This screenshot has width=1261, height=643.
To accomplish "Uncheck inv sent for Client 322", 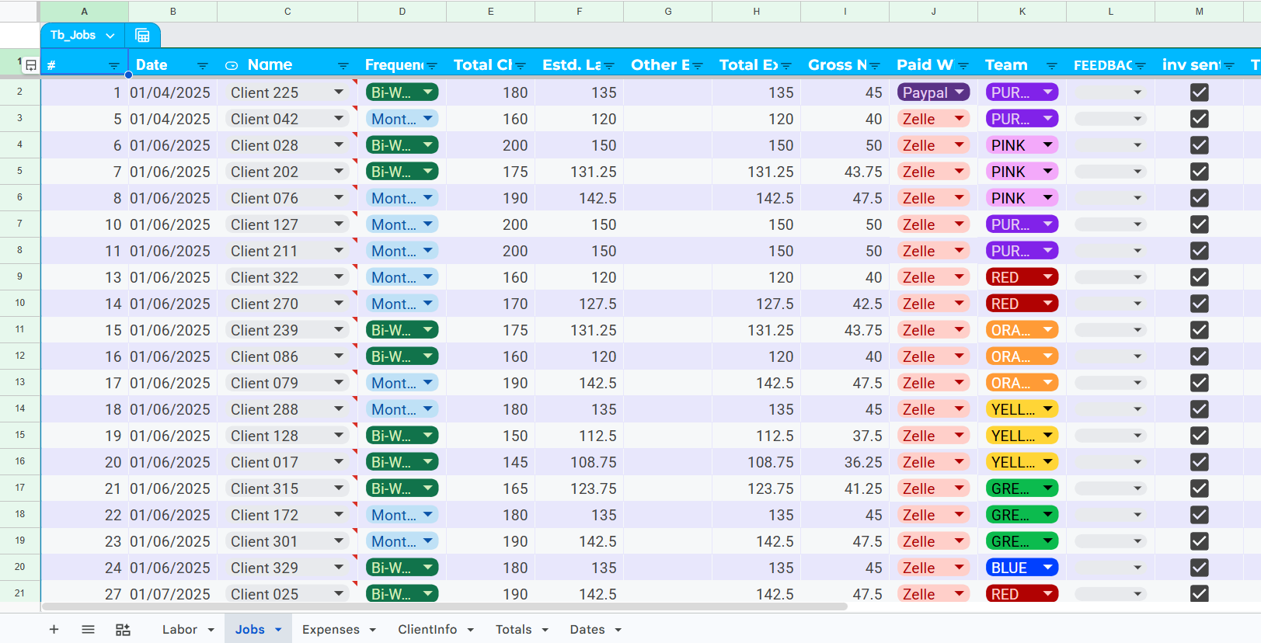I will tap(1200, 277).
